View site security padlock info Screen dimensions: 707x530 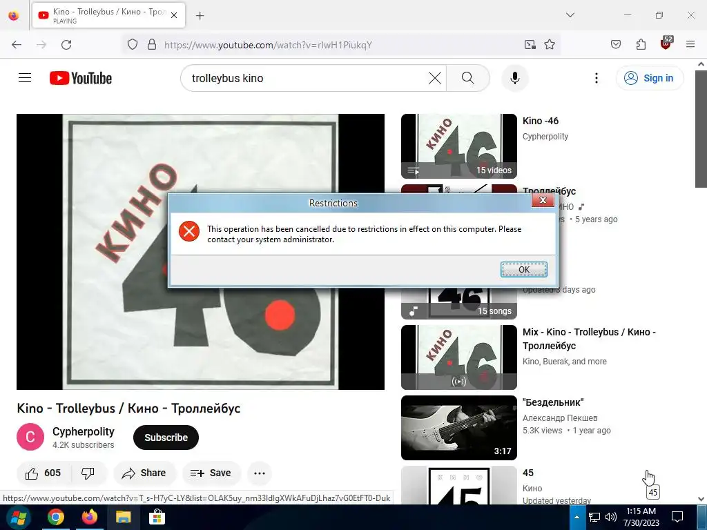coord(152,45)
